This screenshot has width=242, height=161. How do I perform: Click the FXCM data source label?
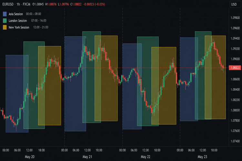coord(26,4)
